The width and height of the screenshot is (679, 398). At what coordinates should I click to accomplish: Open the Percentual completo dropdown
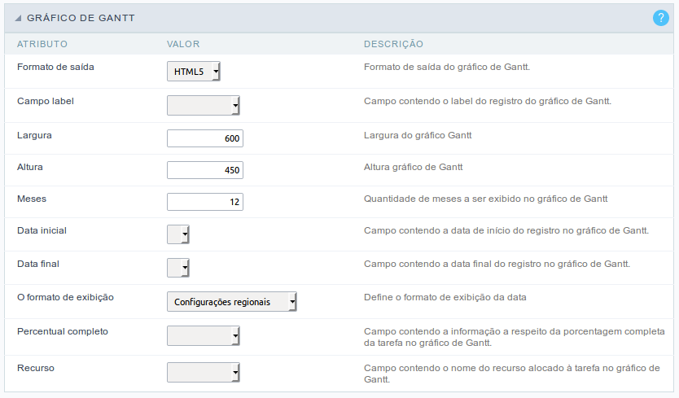[x=203, y=335]
